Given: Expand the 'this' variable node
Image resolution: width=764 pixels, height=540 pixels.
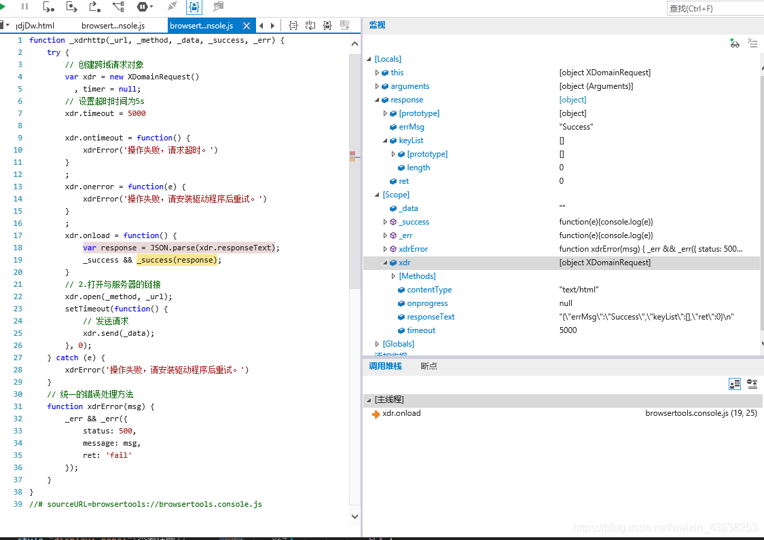Looking at the screenshot, I should tap(377, 73).
